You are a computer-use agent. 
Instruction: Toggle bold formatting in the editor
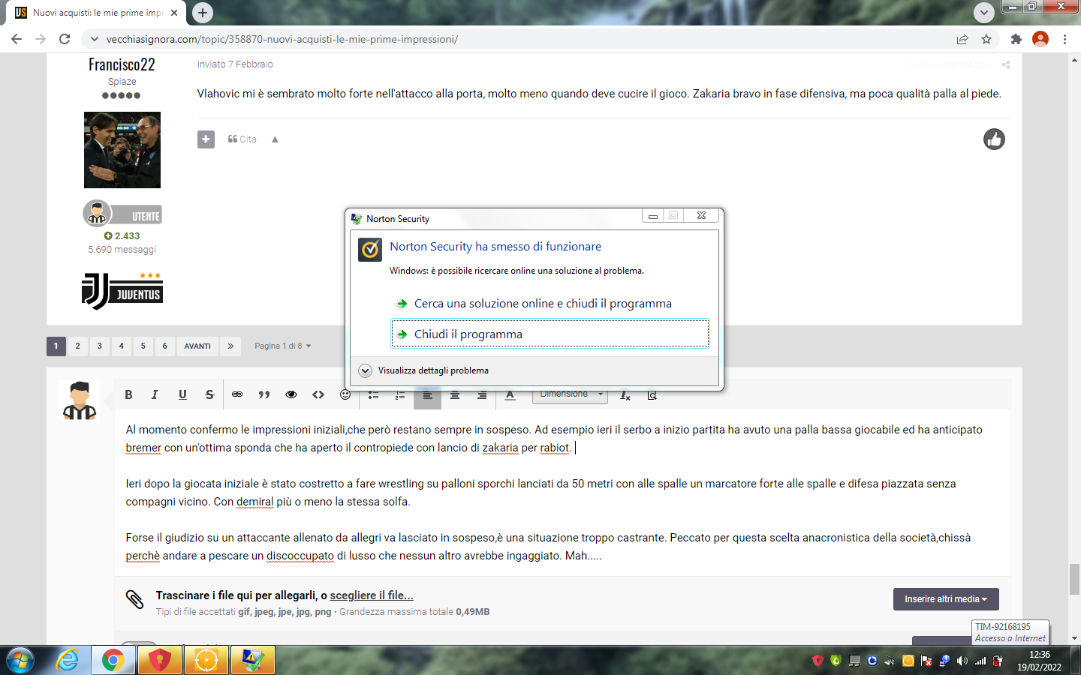pyautogui.click(x=128, y=394)
